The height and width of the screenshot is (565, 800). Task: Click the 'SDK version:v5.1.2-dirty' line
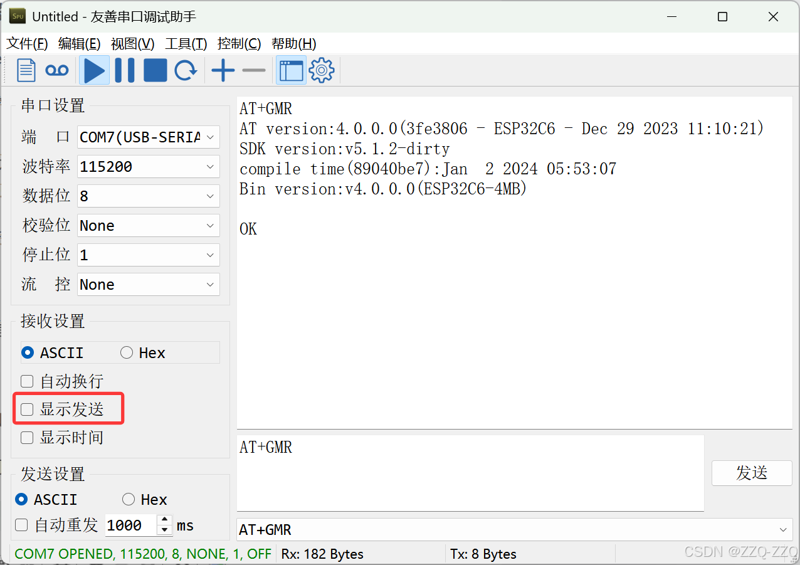pos(344,149)
